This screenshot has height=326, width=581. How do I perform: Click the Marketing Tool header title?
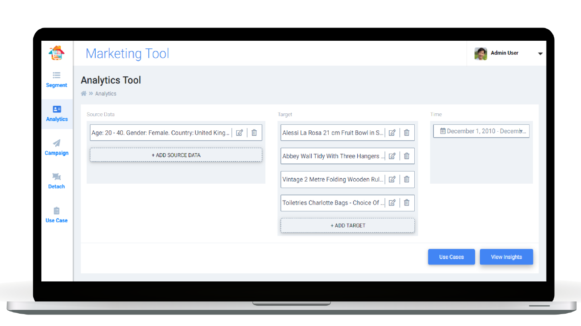(x=128, y=53)
